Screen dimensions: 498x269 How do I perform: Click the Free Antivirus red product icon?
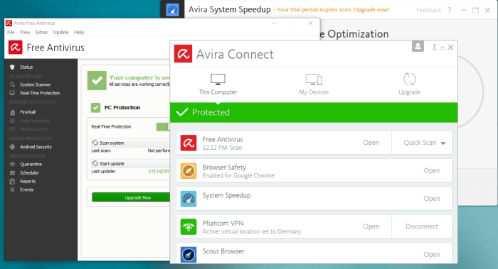(189, 143)
